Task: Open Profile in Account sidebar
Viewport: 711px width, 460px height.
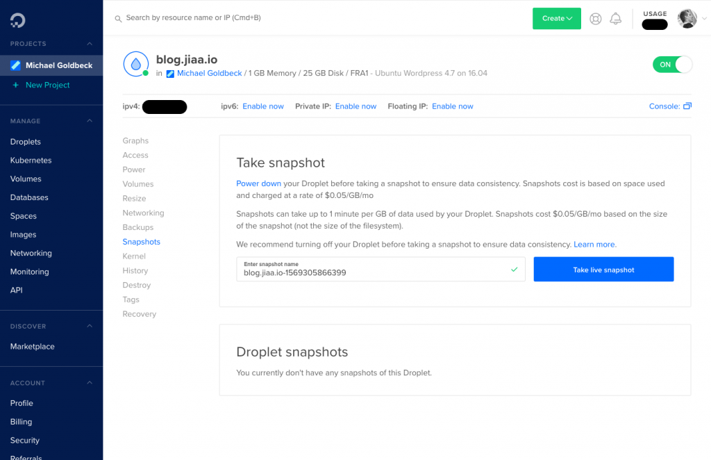Action: [22, 403]
